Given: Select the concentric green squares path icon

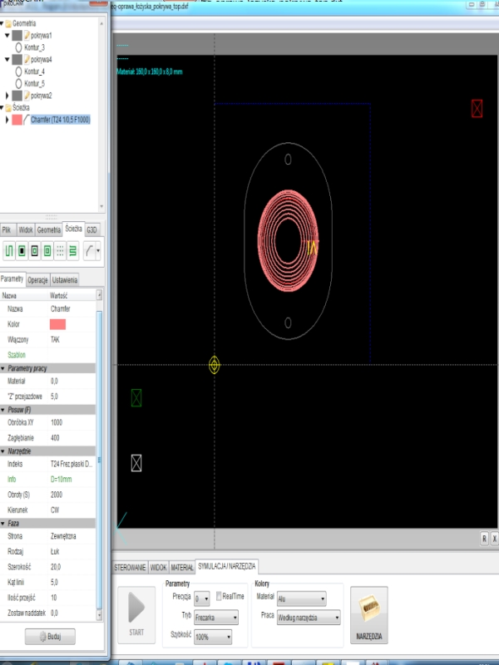Looking at the screenshot, I should 47,251.
